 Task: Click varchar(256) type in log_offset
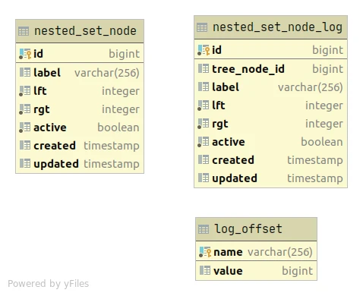click(x=280, y=252)
